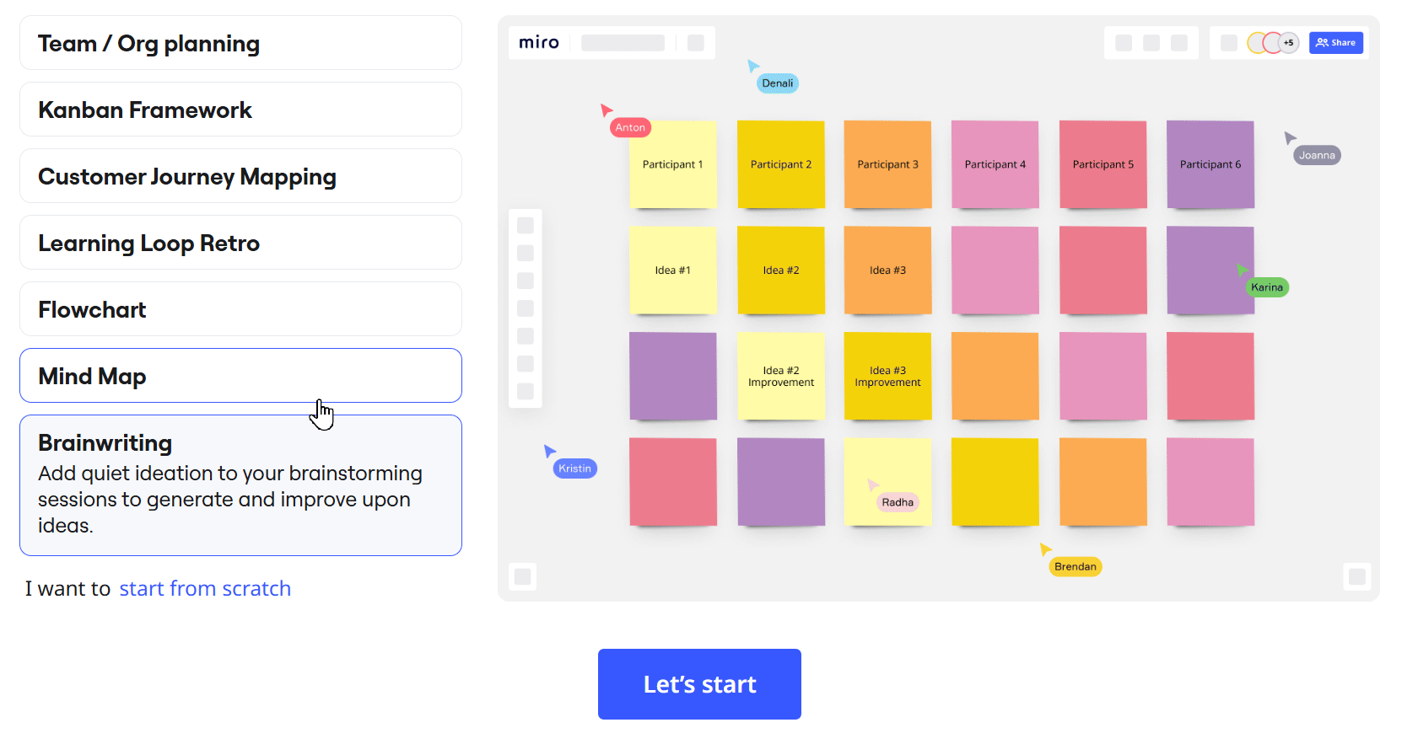Screen dimensions: 1418x744
Task: Select the Team / Org planning template
Action: [x=240, y=43]
